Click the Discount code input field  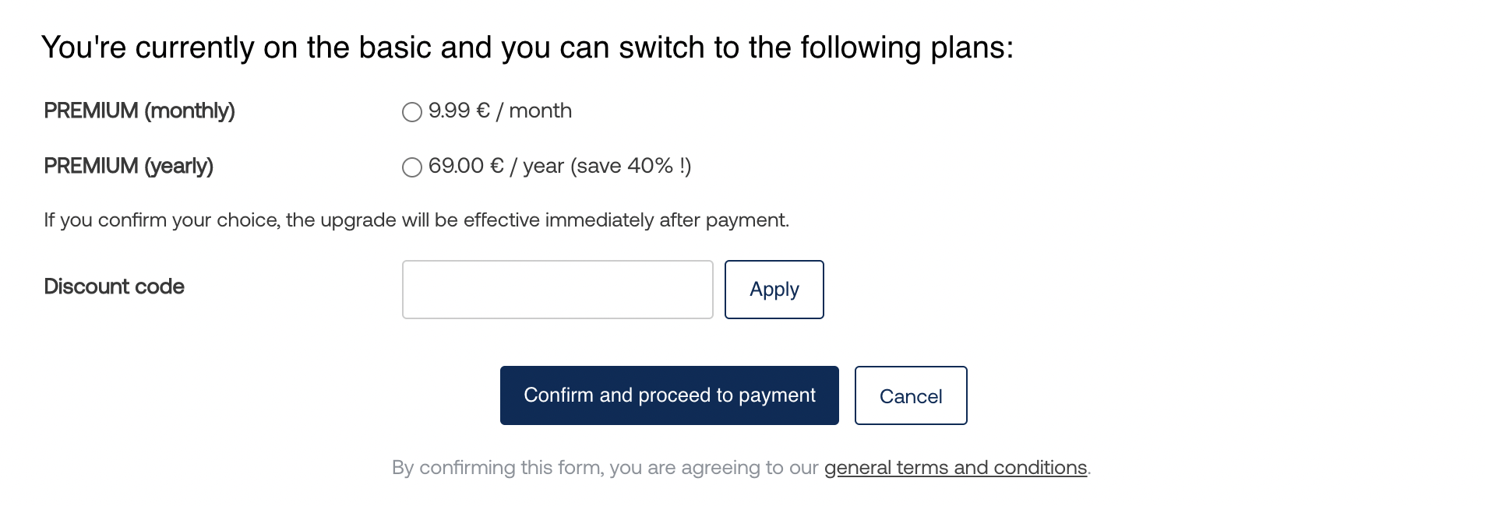[557, 290]
